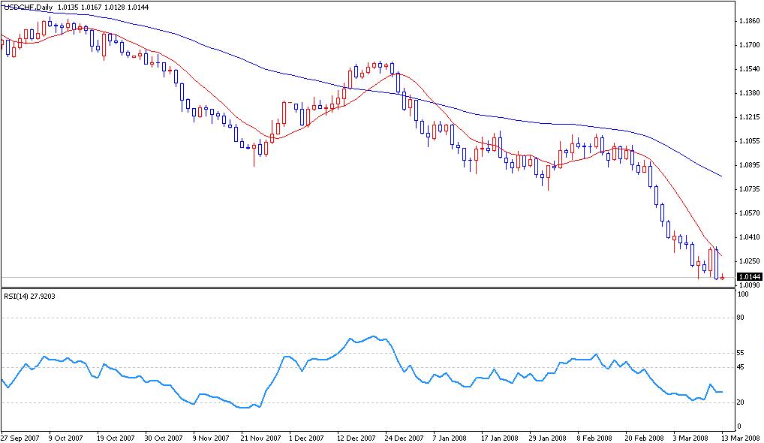Click the last red candlestick at 1.0144

point(722,277)
